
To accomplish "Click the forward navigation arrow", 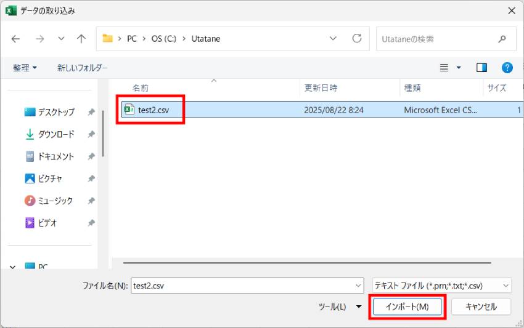I will click(x=40, y=39).
